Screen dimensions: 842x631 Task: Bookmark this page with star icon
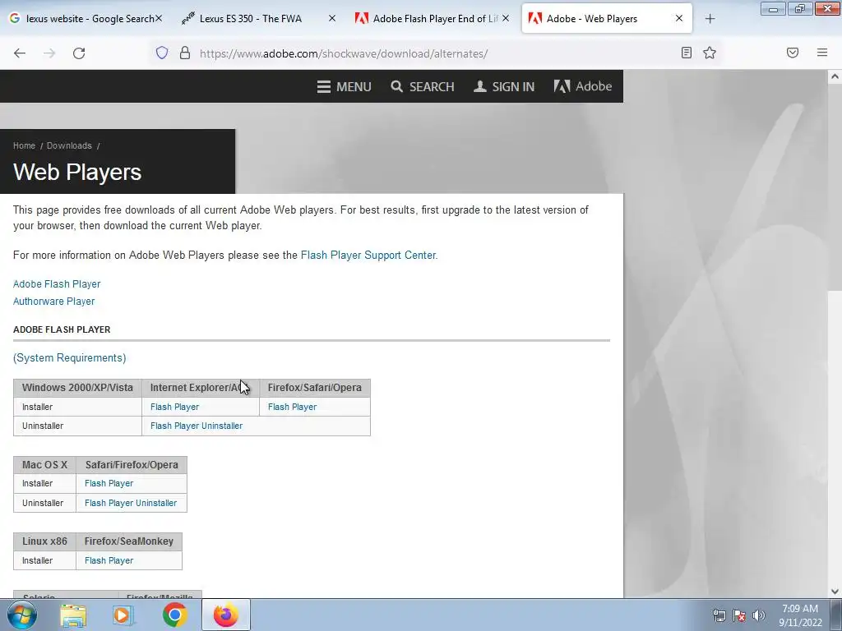pos(710,53)
